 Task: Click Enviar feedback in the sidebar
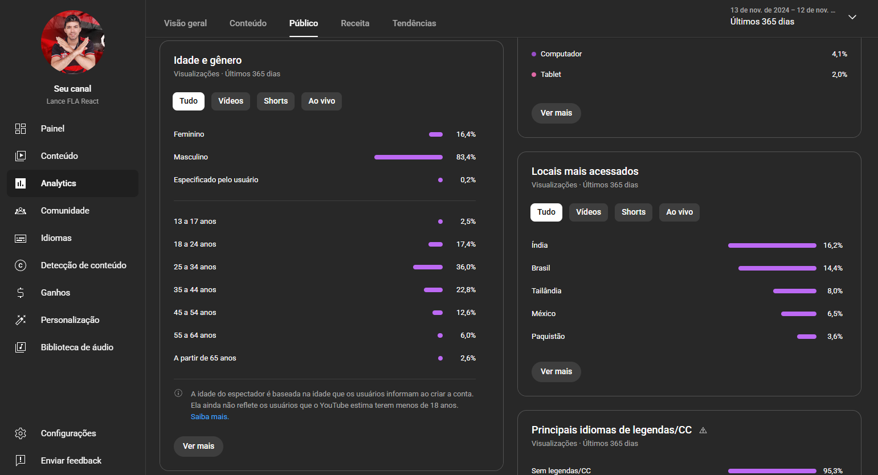[x=71, y=461]
